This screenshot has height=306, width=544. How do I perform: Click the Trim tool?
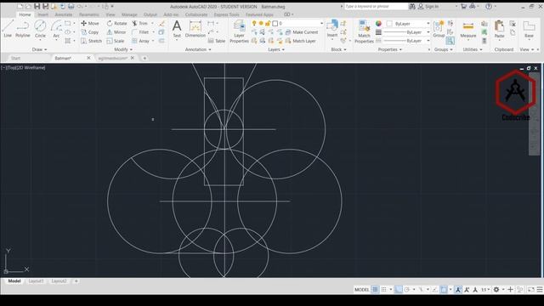(139, 23)
